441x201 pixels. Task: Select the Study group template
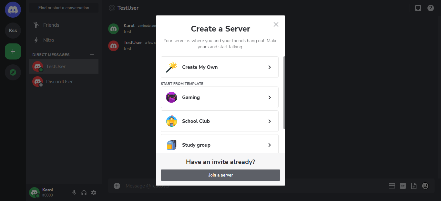click(x=220, y=143)
